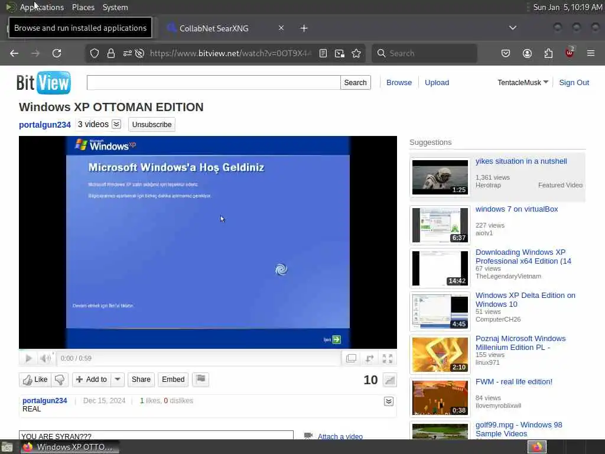This screenshot has height=454, width=605.
Task: Expand the video description arrow
Action: (389, 401)
